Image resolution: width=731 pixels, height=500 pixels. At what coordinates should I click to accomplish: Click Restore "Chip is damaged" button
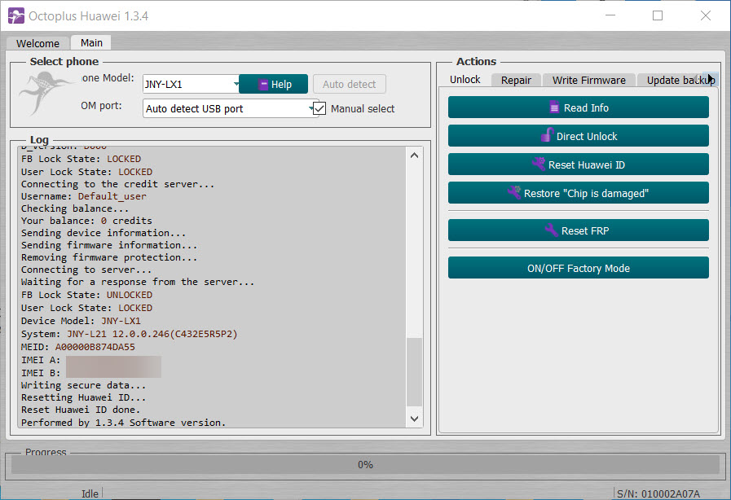[579, 193]
